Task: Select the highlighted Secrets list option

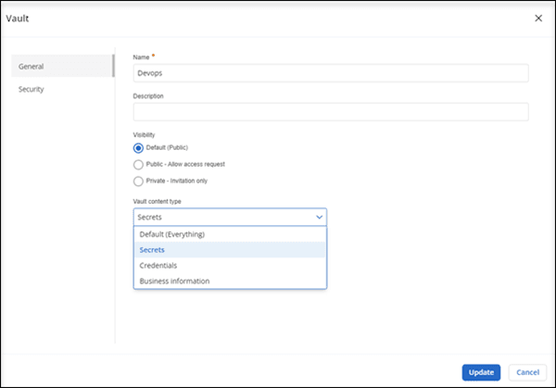Action: (152, 250)
